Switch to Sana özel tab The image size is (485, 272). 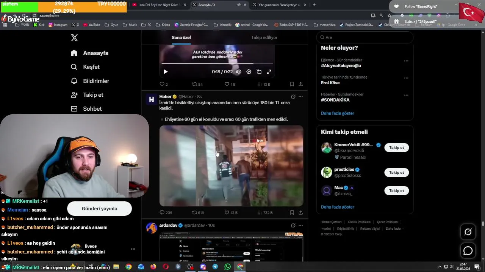(x=181, y=37)
